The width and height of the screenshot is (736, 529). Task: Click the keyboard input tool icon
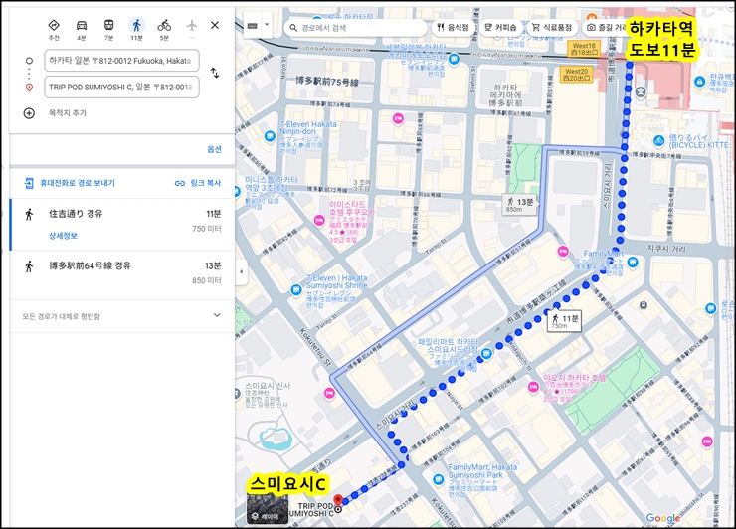point(252,26)
